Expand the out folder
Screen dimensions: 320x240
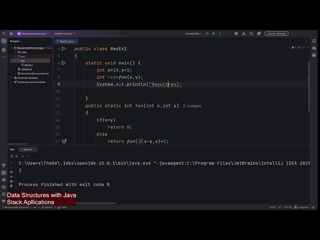point(15,56)
